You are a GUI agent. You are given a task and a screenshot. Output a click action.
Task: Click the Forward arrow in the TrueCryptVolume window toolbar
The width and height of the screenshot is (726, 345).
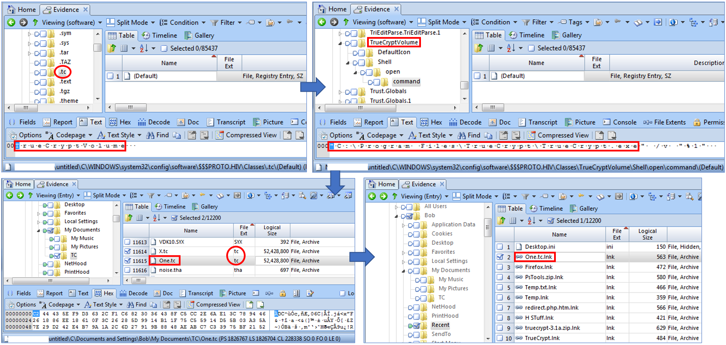coord(334,22)
